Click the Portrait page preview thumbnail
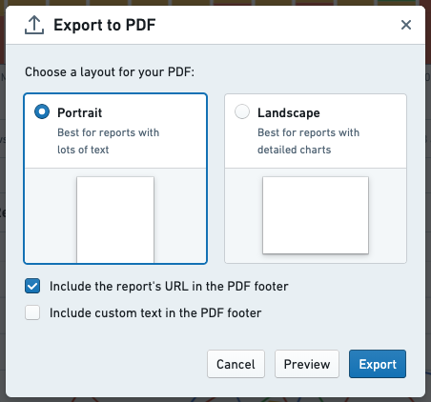 coord(115,220)
